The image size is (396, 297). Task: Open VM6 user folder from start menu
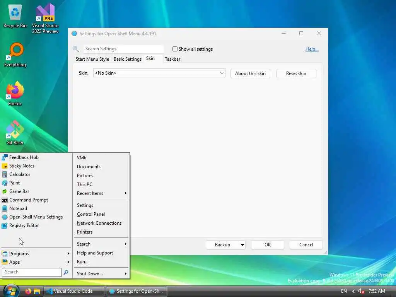(x=102, y=158)
